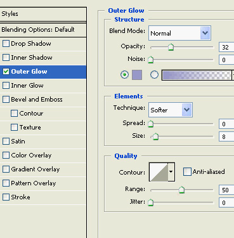This screenshot has width=234, height=238.
Task: Click the Size value input field
Action: pyautogui.click(x=226, y=136)
